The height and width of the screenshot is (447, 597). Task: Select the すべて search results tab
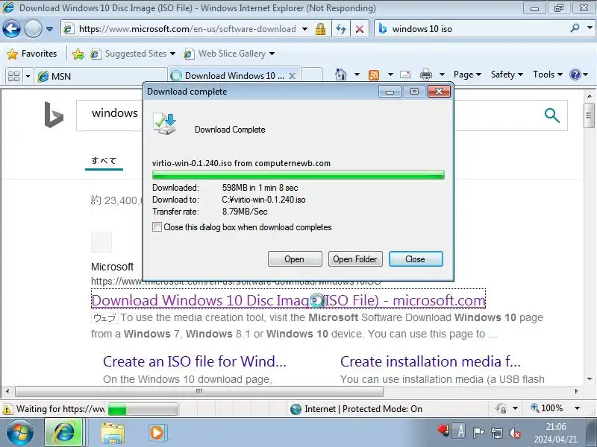pos(104,160)
